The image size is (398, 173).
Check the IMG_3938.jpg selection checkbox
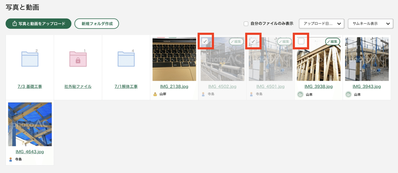pos(301,41)
